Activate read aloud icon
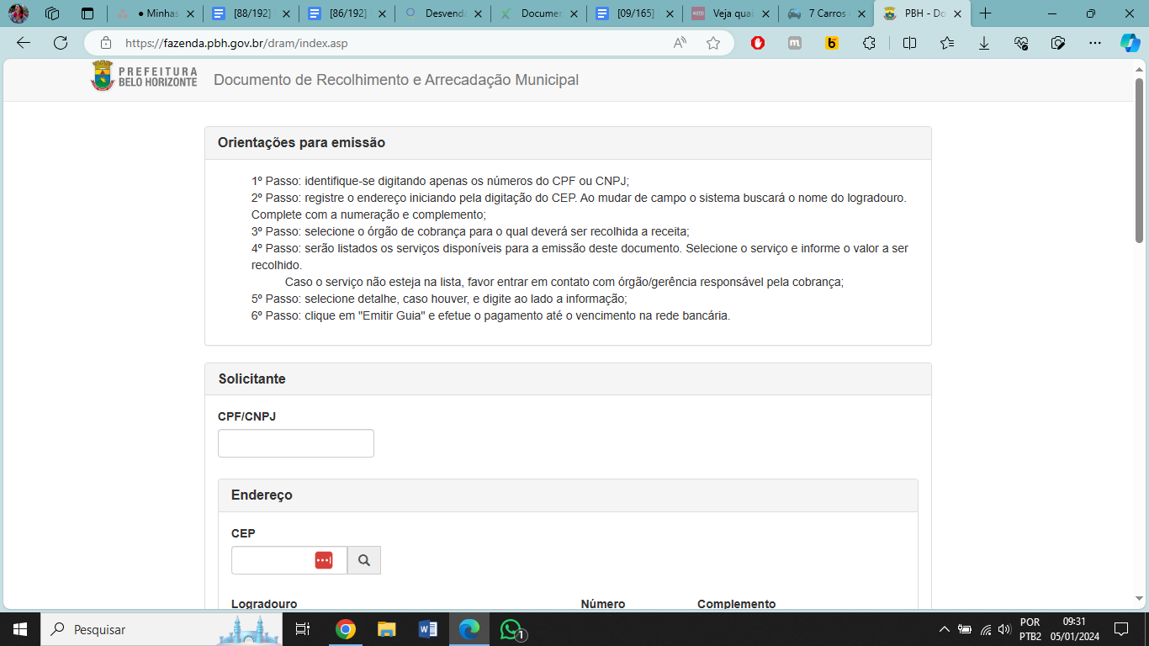Screen dimensions: 1149x646 (x=680, y=43)
